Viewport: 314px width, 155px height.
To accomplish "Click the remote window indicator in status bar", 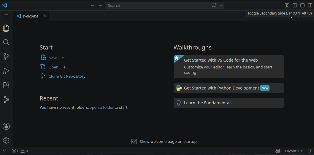I will coord(4,151).
